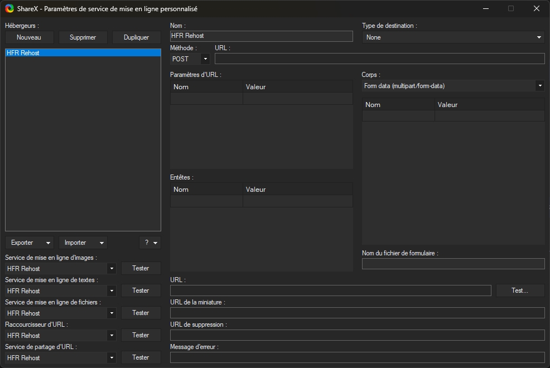Open the question mark help menu

tap(149, 243)
